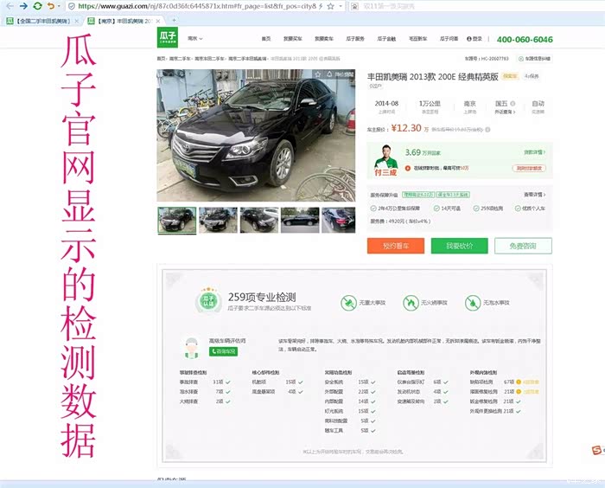This screenshot has width=605, height=488.
Task: Select the fifth car thumbnail
Action: [x=339, y=220]
